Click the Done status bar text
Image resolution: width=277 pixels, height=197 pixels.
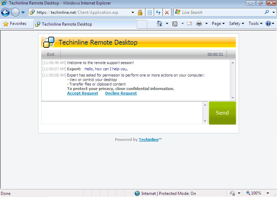[x=6, y=194]
